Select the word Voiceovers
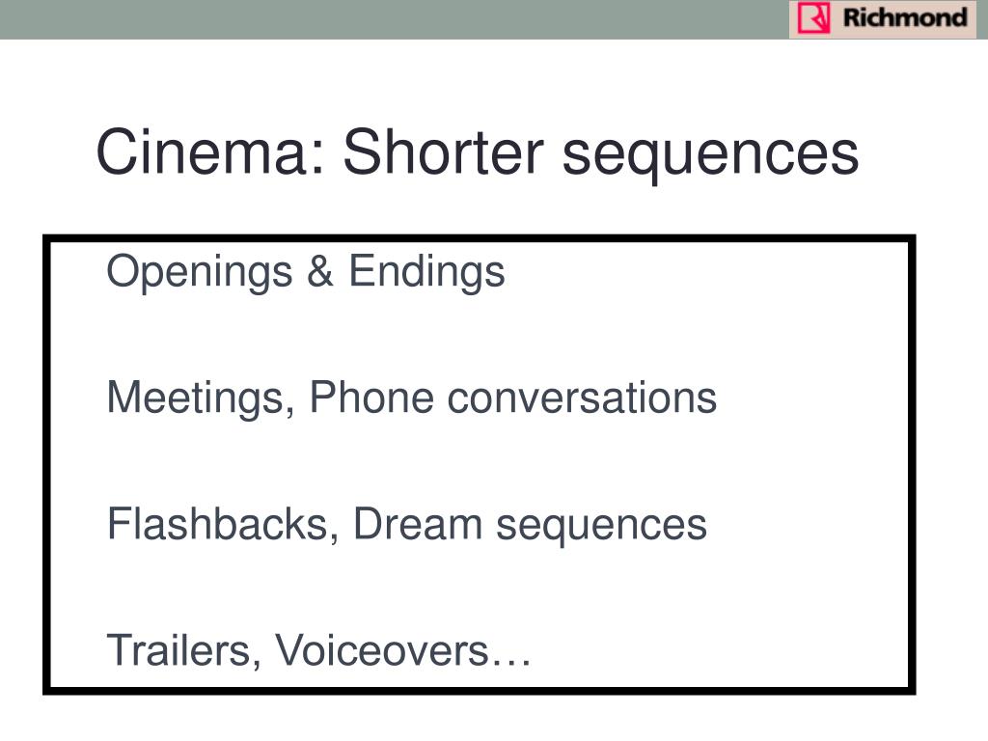The height and width of the screenshot is (741, 988). [x=382, y=650]
